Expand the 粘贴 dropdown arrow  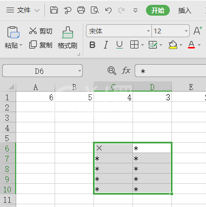click(21, 45)
